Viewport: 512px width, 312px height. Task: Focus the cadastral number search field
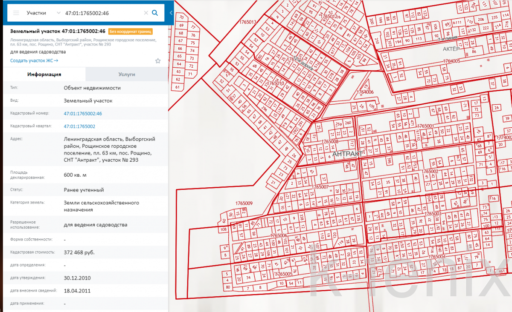[x=102, y=13]
